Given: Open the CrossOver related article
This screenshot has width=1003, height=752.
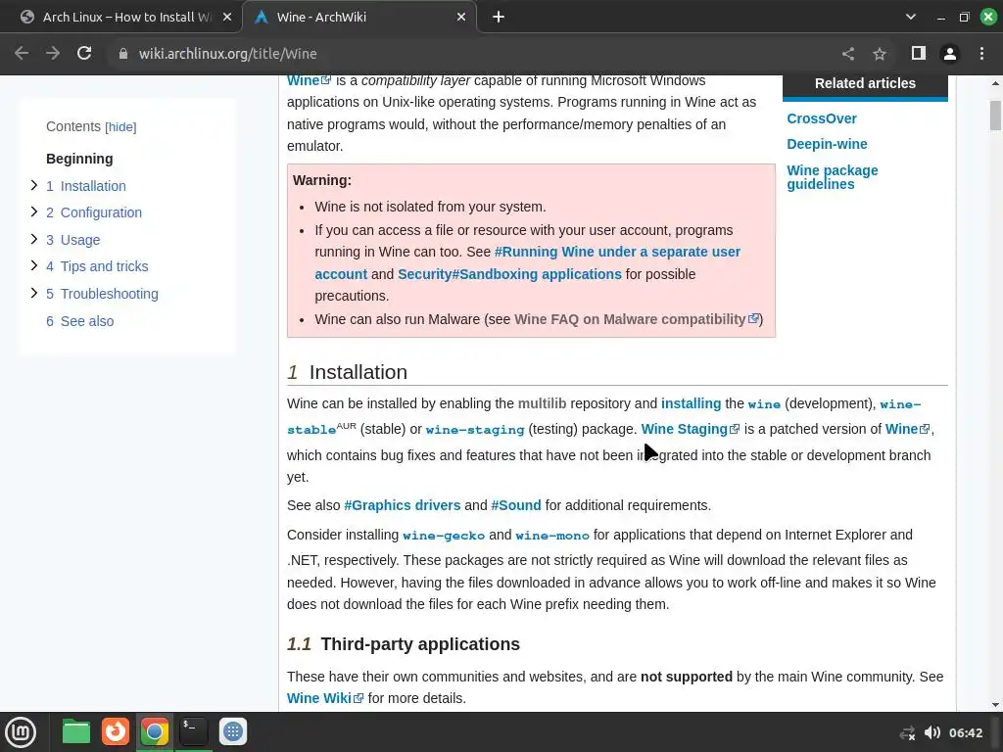Looking at the screenshot, I should [x=822, y=118].
